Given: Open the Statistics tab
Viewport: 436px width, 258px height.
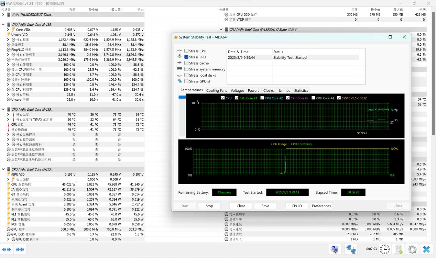Looking at the screenshot, I should 301,91.
